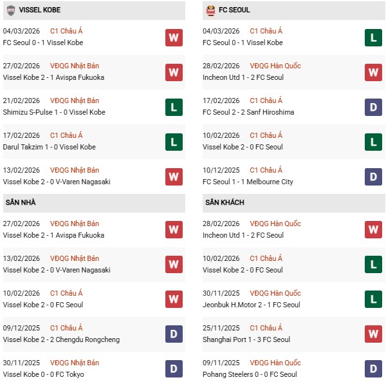Viewport: 386px width, 382px height.
Task: Click D badge for Chengdu Rongcheng match
Action: pyautogui.click(x=174, y=334)
